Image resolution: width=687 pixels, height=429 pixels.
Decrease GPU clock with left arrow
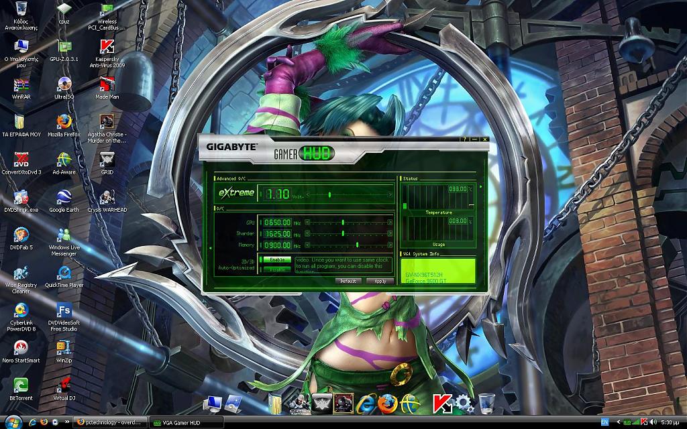pyautogui.click(x=308, y=223)
